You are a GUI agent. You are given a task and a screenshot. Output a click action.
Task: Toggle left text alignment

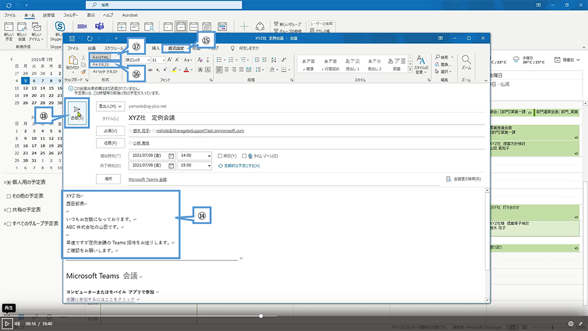click(219, 69)
